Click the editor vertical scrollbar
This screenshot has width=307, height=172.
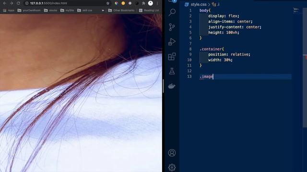pyautogui.click(x=305, y=67)
